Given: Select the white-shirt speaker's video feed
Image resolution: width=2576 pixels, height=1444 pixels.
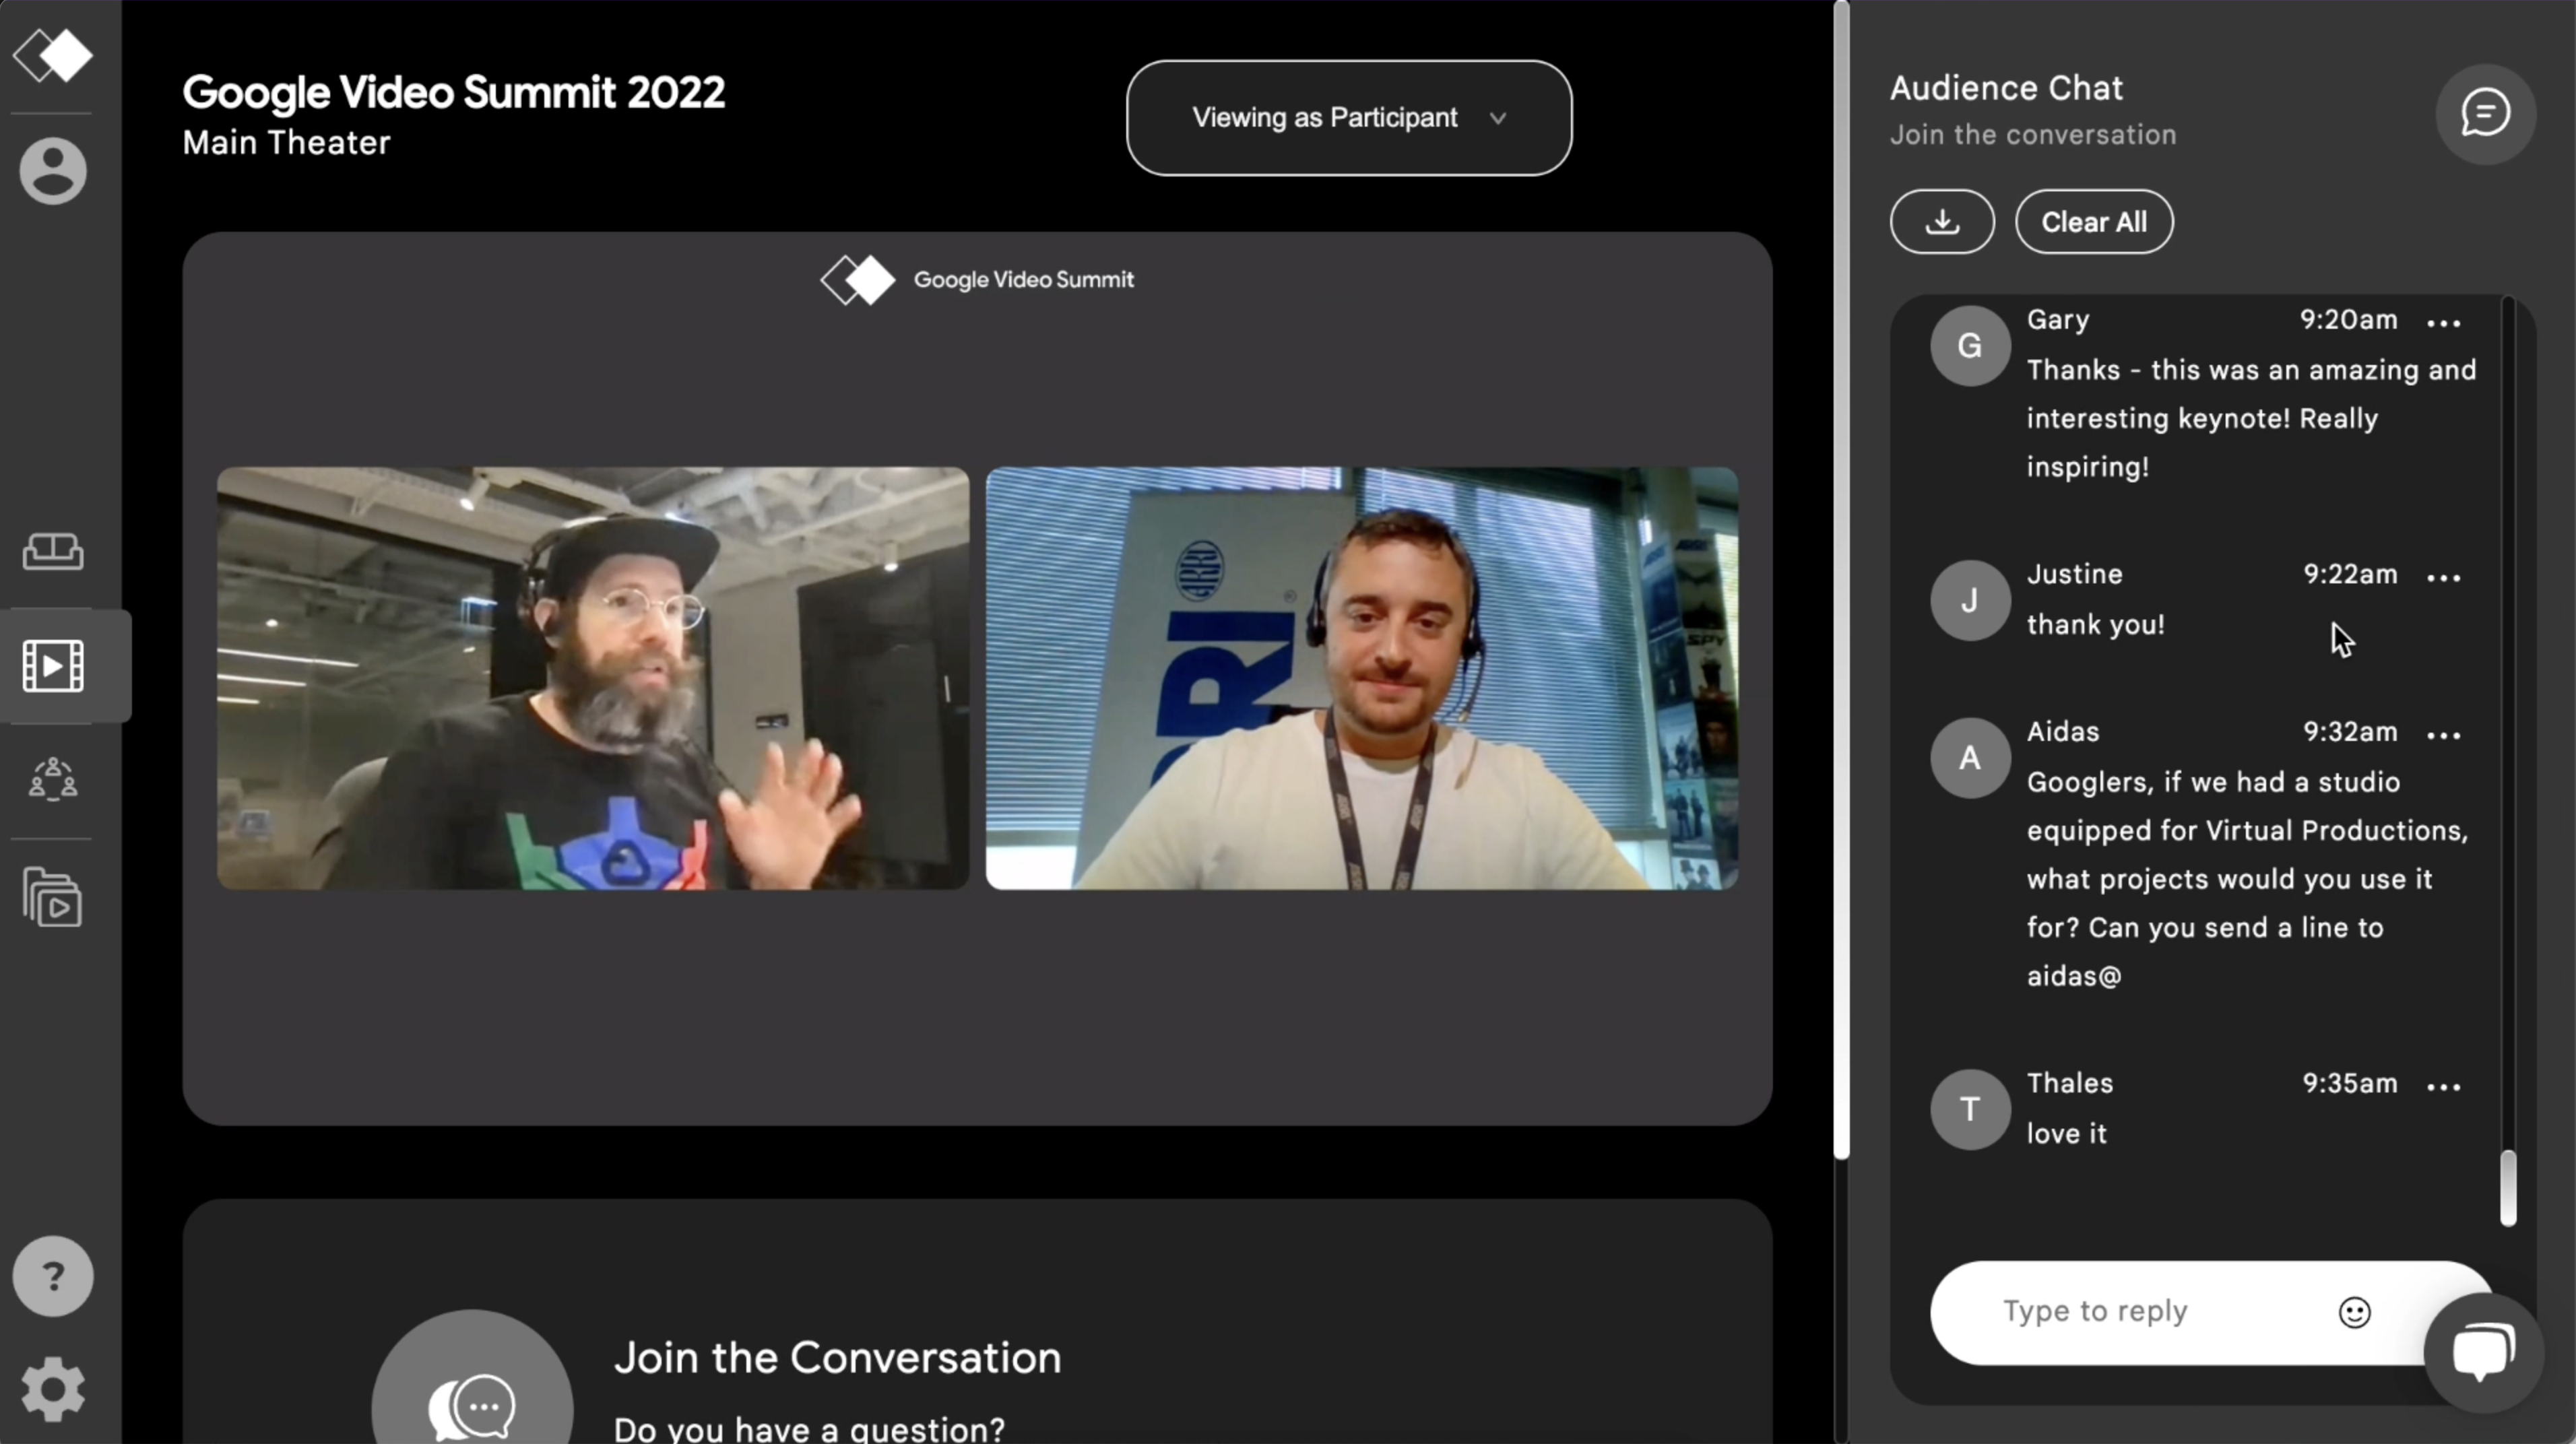Looking at the screenshot, I should click(x=1362, y=678).
